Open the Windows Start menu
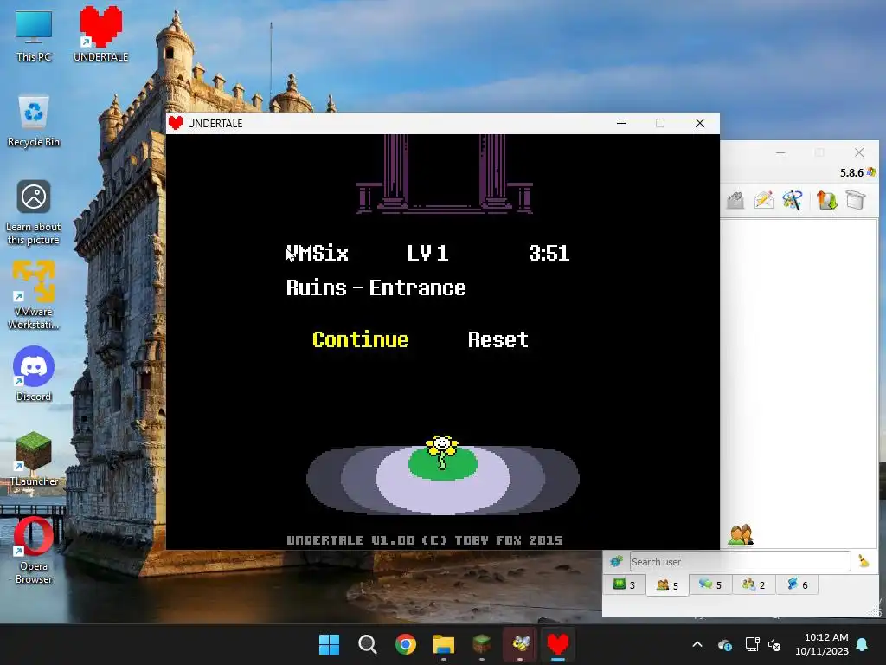The width and height of the screenshot is (886, 665). 329,644
